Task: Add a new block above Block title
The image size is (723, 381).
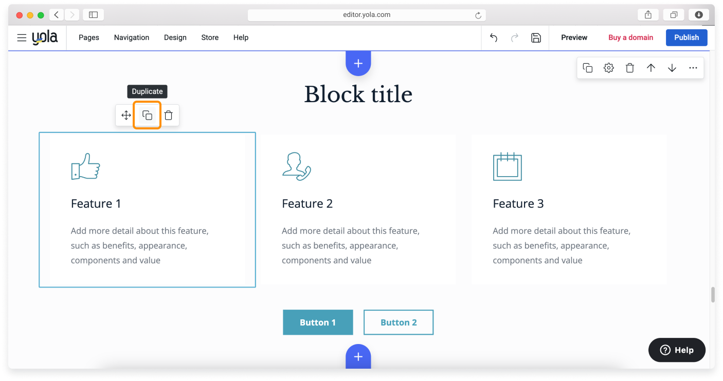Action: (x=358, y=63)
